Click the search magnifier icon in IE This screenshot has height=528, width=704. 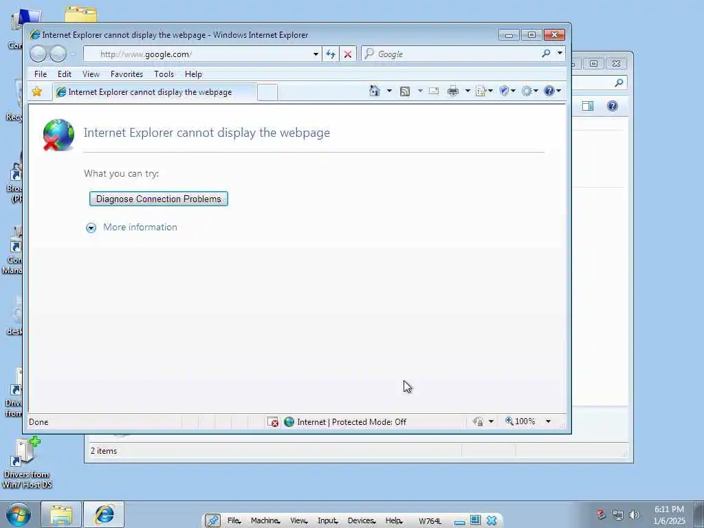[546, 54]
